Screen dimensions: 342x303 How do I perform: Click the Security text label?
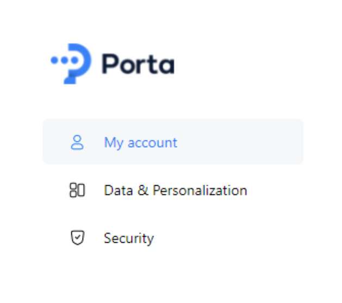(129, 238)
